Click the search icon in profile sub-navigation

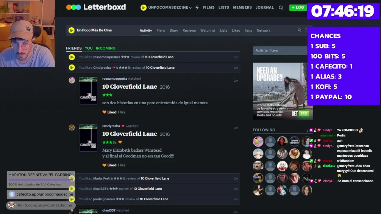pos(299,30)
